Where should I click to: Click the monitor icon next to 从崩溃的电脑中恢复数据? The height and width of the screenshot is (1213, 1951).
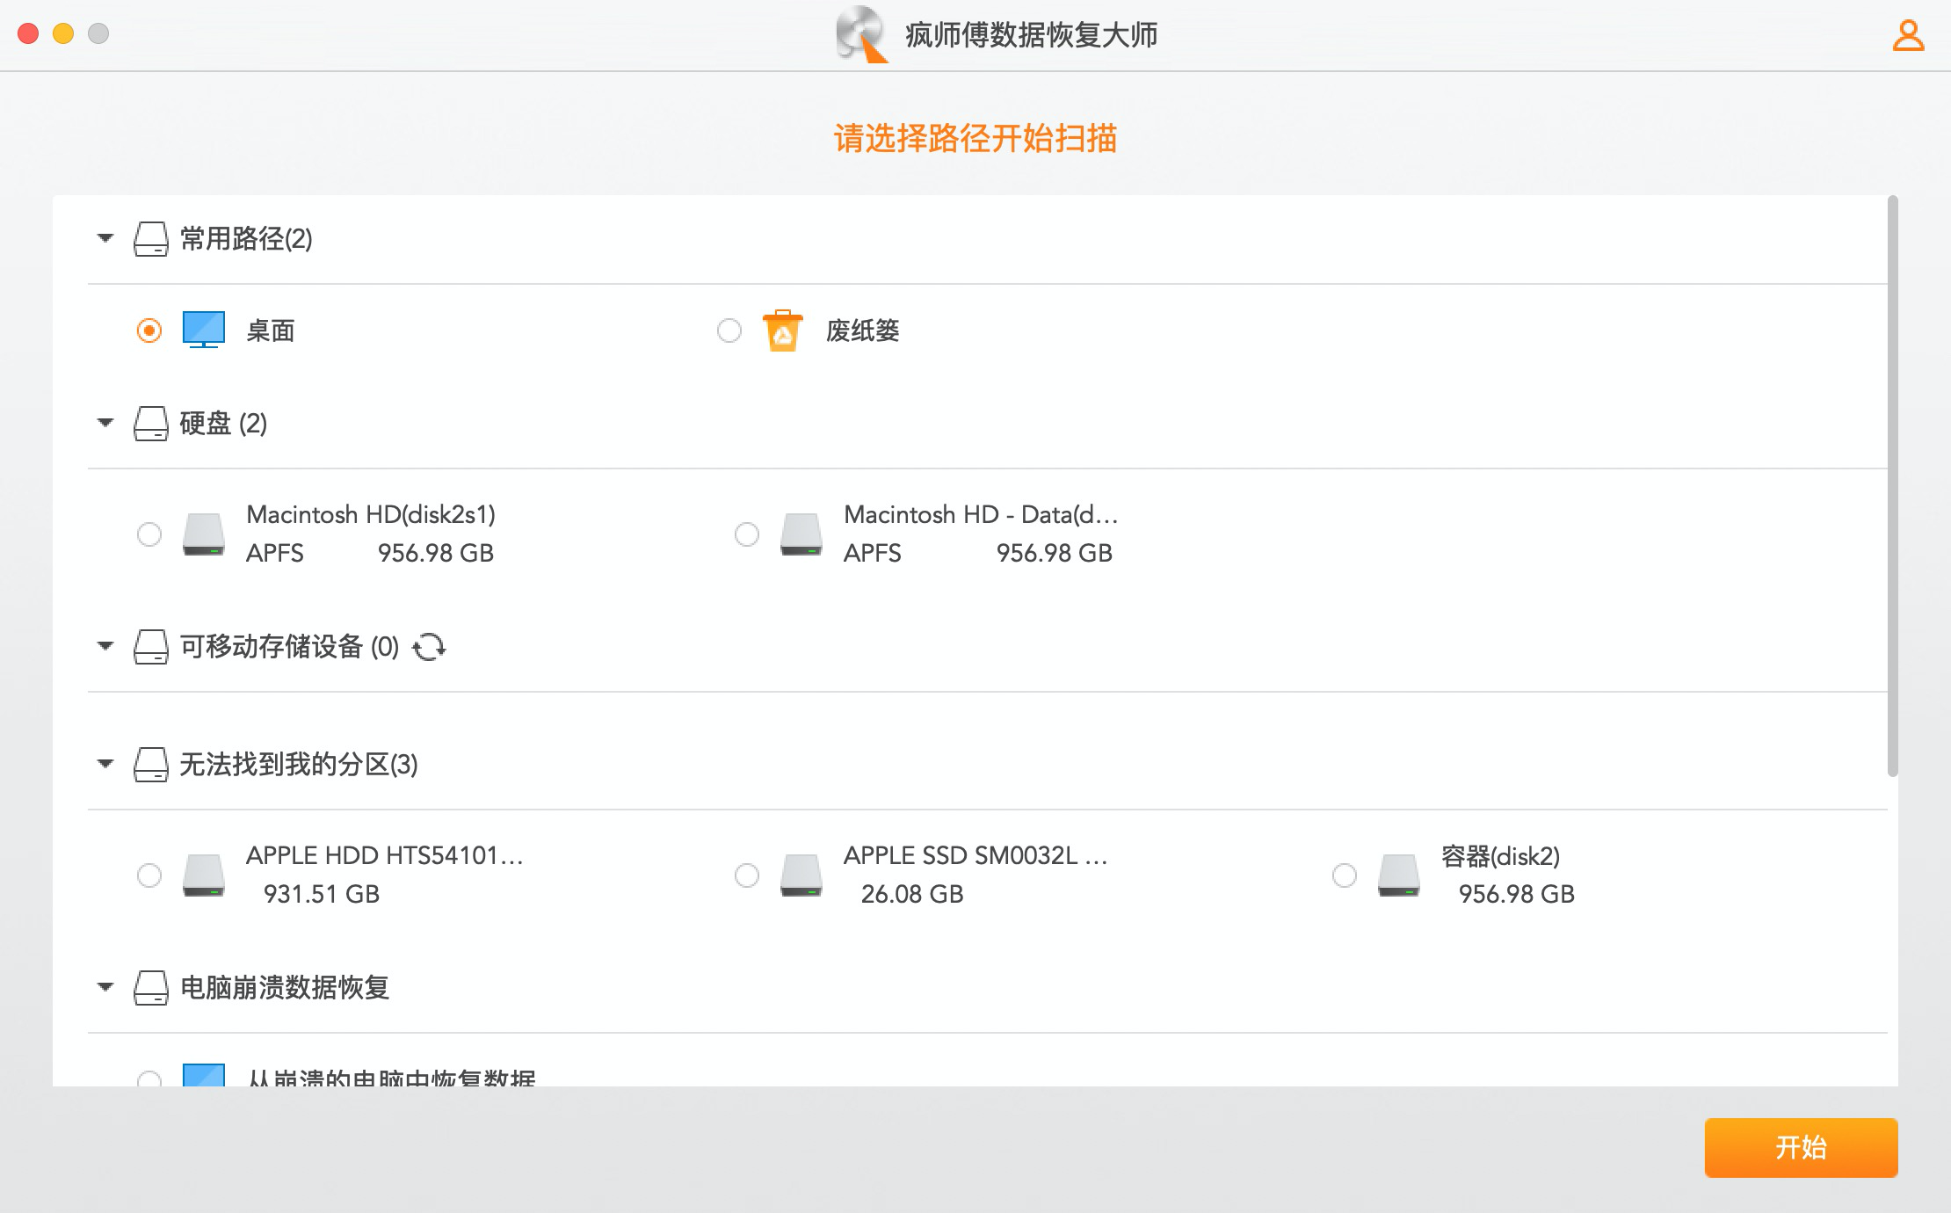click(202, 1076)
